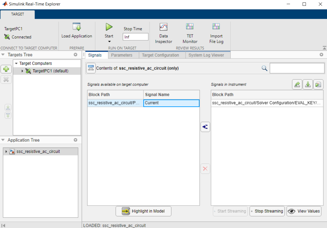
Task: Export signals using the green arrow icon
Action: 297,84
